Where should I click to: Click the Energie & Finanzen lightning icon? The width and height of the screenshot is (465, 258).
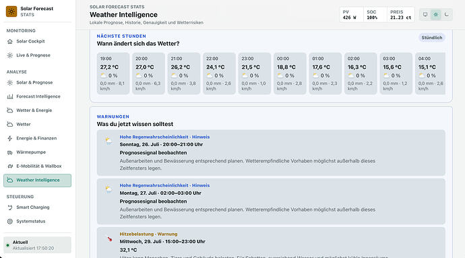[10, 138]
